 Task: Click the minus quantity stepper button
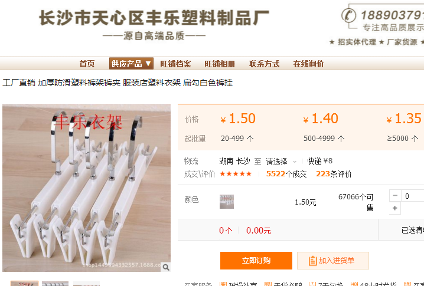[x=395, y=196]
